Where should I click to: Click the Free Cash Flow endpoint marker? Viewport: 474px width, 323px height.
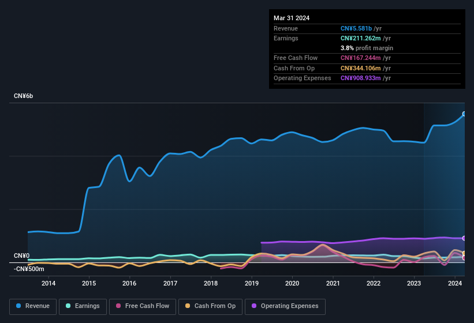point(464,258)
